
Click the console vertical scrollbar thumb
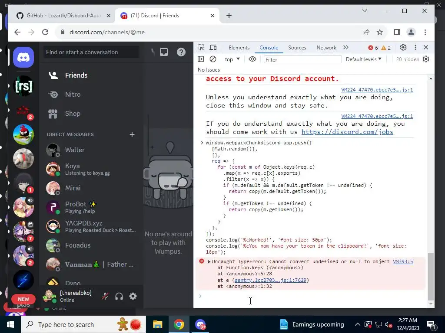tap(431, 276)
